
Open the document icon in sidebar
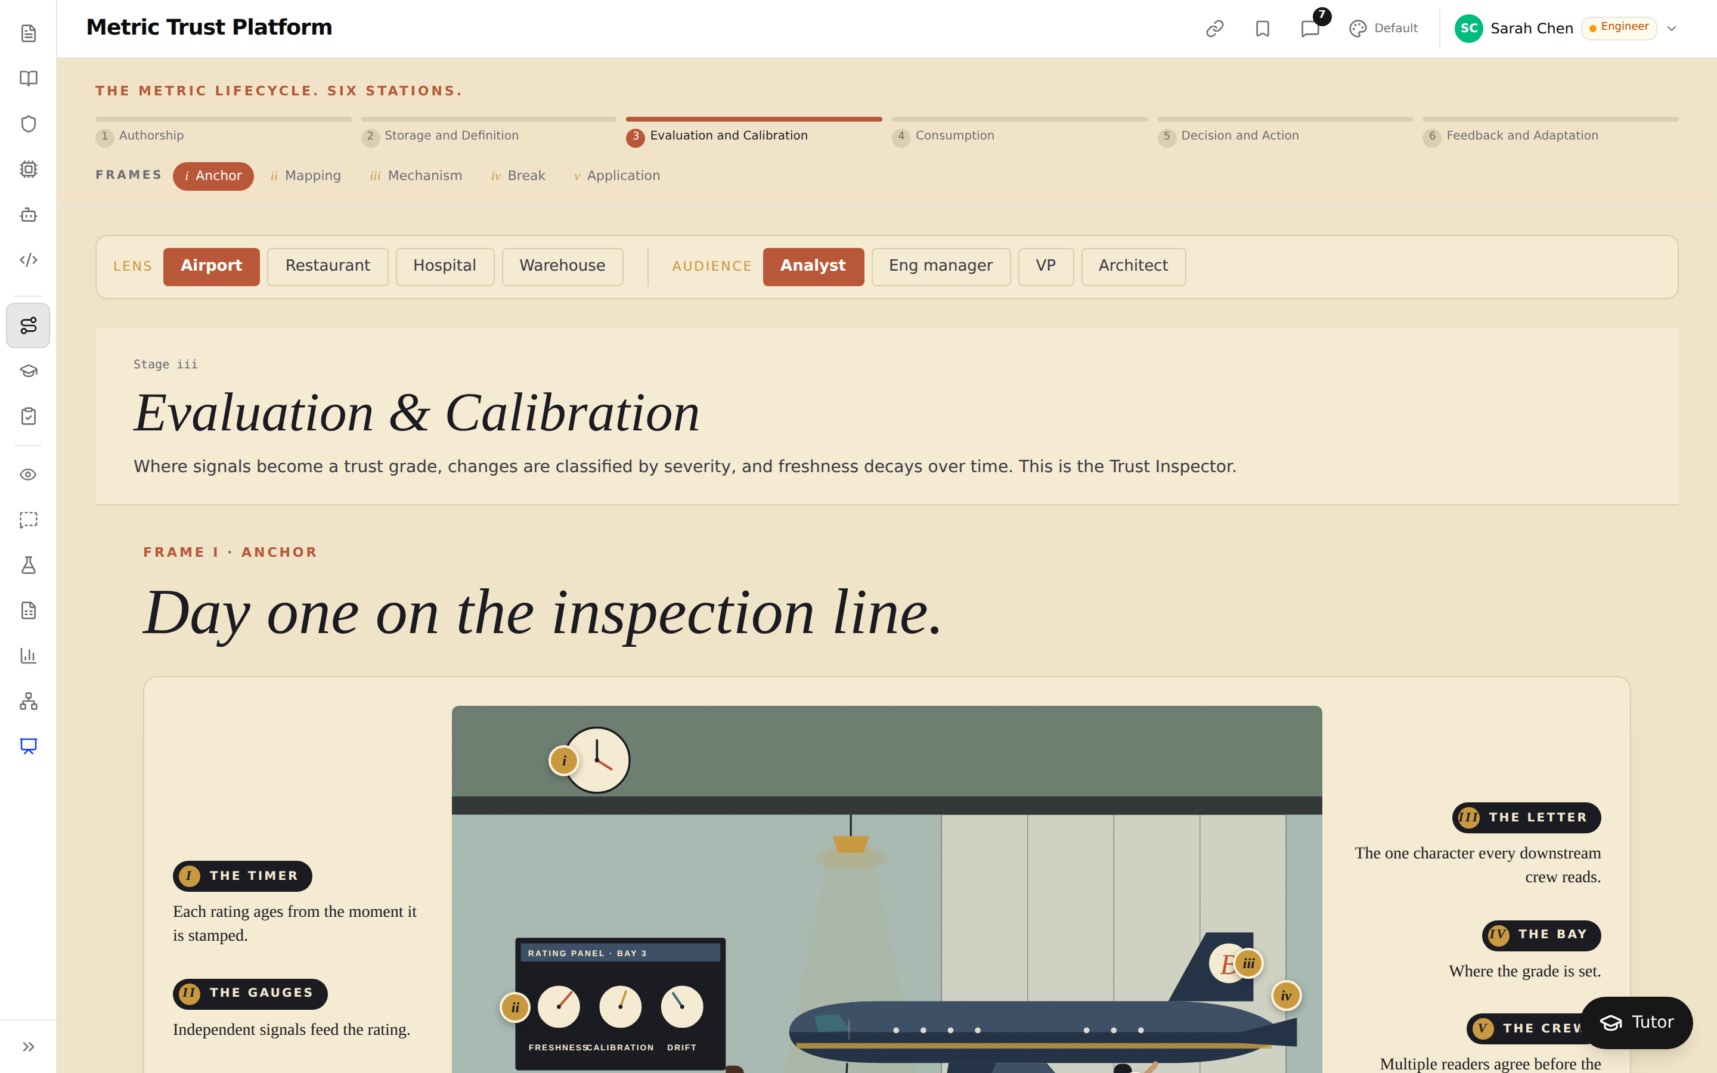click(29, 33)
